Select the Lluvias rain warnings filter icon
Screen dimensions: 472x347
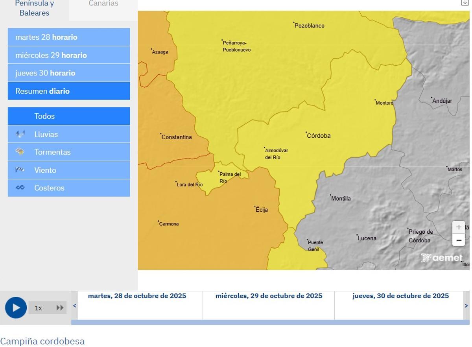tap(20, 134)
